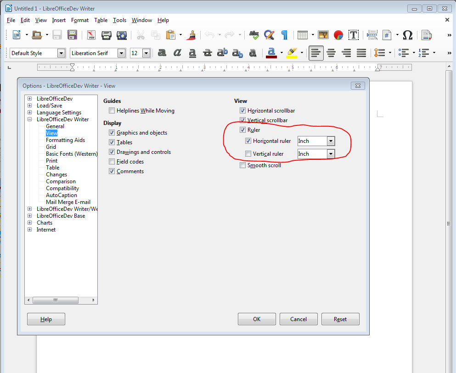456x373 pixels.
Task: Enable the Vertical ruler checkbox
Action: click(x=248, y=154)
